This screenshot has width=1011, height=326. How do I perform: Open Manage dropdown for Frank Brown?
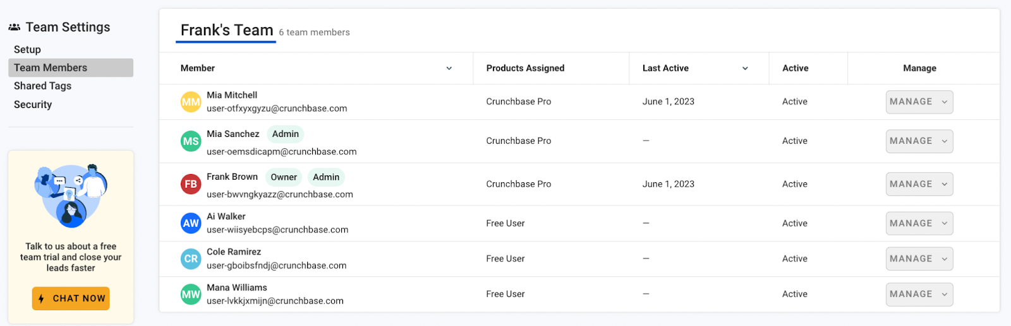coord(919,184)
